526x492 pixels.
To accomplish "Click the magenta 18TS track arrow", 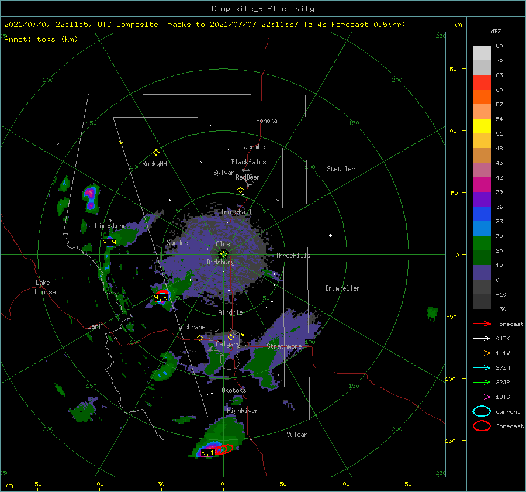I will tap(482, 397).
